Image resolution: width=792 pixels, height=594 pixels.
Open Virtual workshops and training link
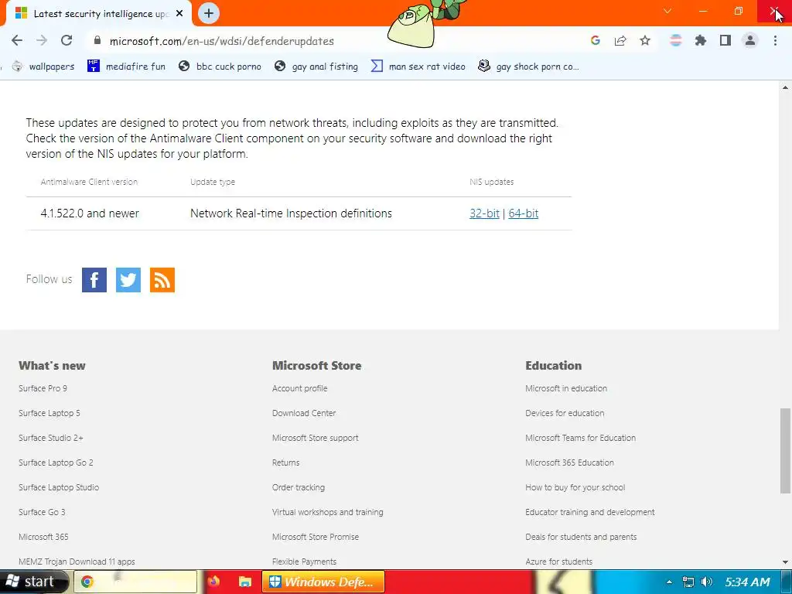328,512
